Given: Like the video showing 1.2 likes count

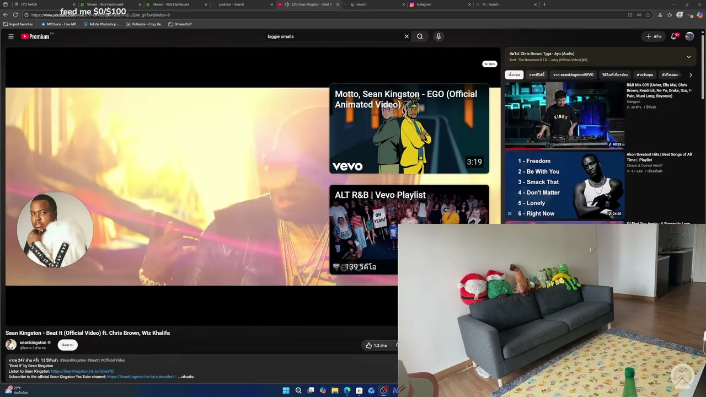Looking at the screenshot, I should [376, 345].
